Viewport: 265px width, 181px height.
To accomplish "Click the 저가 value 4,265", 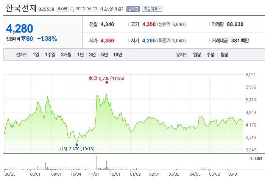I will click(x=149, y=41).
